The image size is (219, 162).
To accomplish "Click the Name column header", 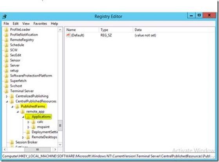I will point(82,30).
